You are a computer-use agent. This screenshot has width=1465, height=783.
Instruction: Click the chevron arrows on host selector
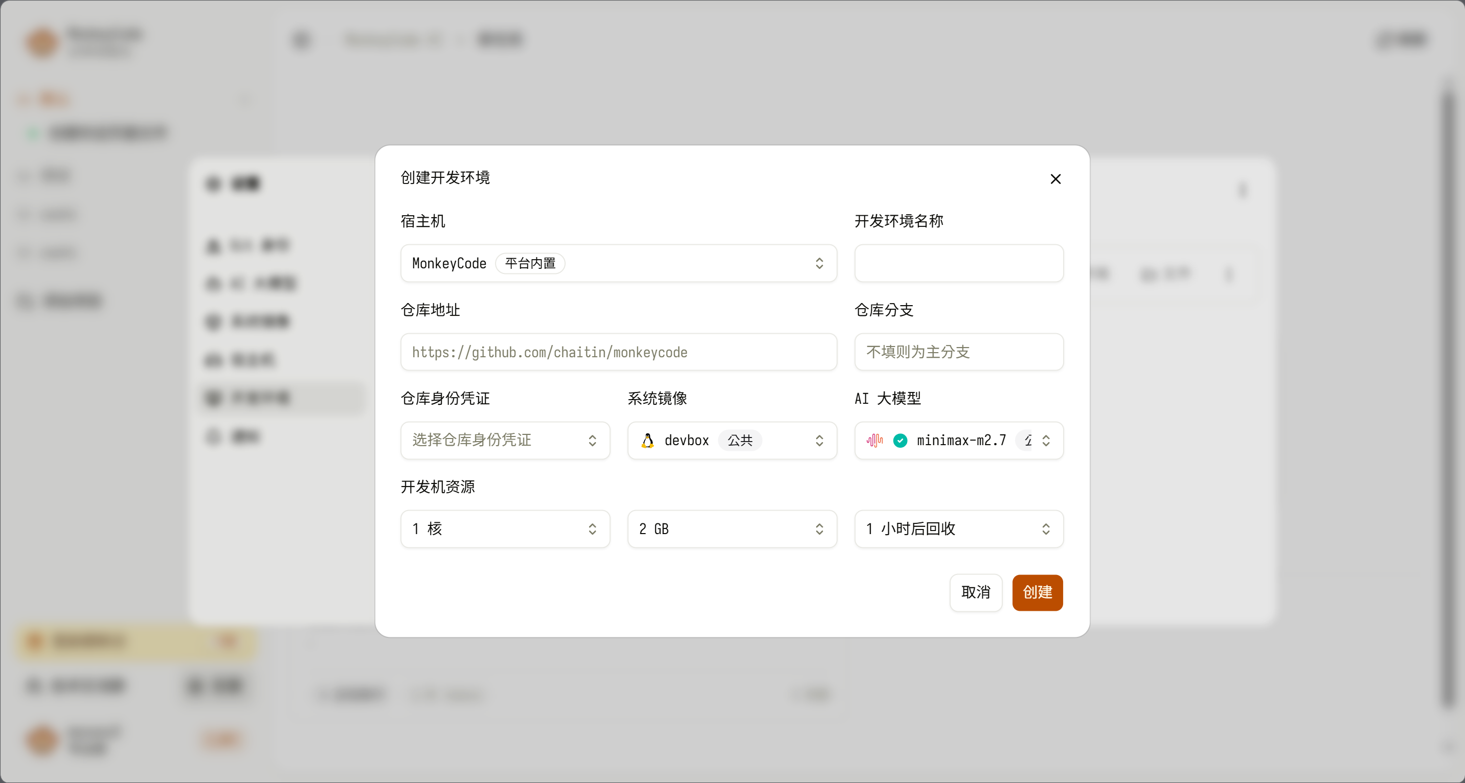(x=819, y=263)
